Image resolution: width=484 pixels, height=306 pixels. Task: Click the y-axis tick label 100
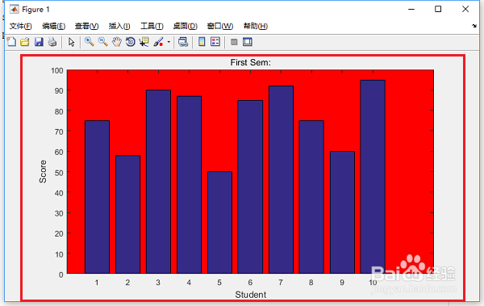(x=57, y=70)
